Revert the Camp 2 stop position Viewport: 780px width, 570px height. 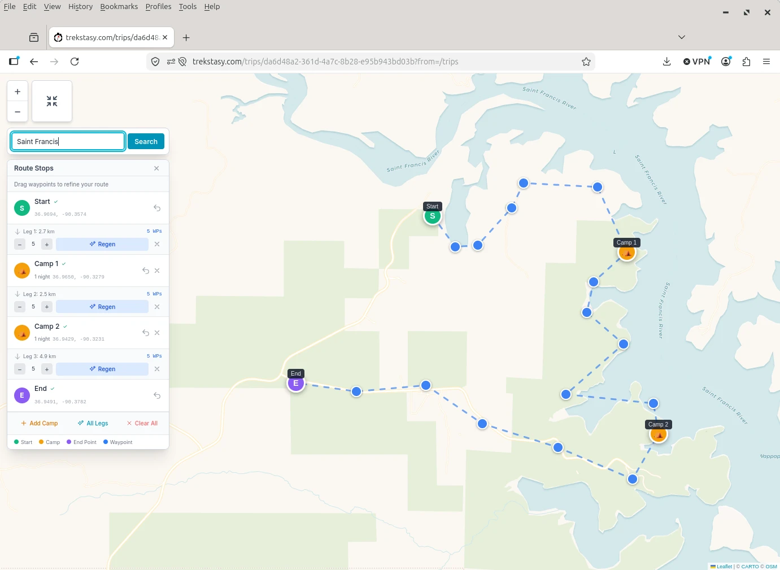click(x=146, y=333)
